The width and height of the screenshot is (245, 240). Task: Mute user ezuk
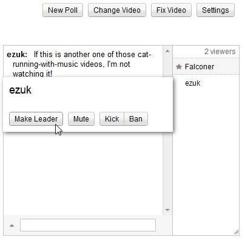pyautogui.click(x=81, y=119)
